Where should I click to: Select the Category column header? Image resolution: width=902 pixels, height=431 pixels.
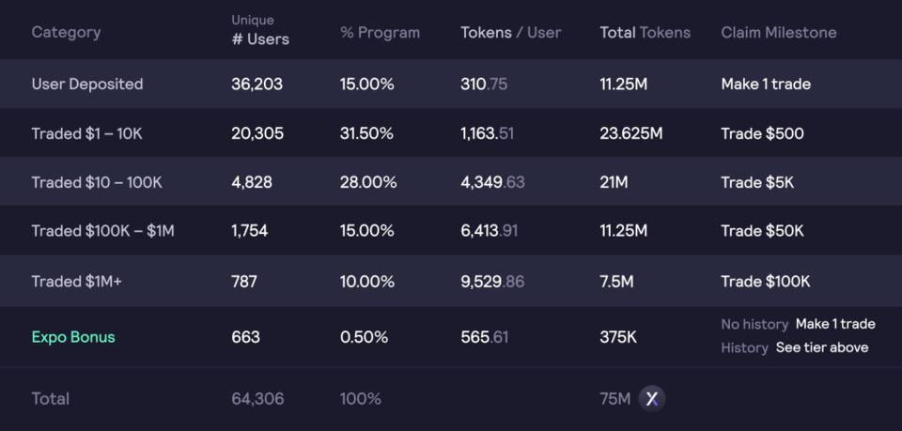66,32
